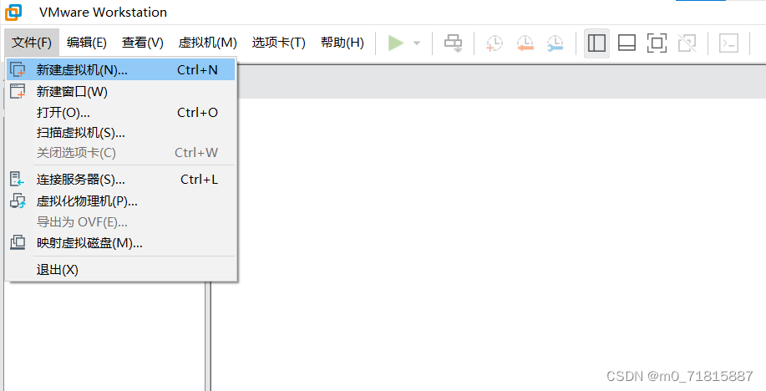This screenshot has height=391, width=766.
Task: Click the unity mode toolbar icon
Action: tap(687, 43)
